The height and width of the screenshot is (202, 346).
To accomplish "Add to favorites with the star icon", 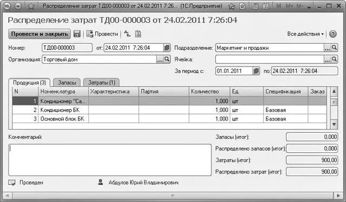I will click(x=31, y=6).
